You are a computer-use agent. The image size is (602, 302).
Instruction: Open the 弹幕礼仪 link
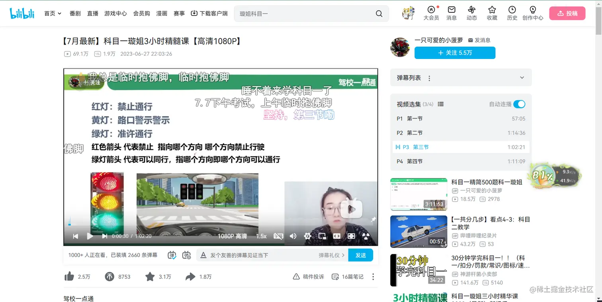coord(331,255)
